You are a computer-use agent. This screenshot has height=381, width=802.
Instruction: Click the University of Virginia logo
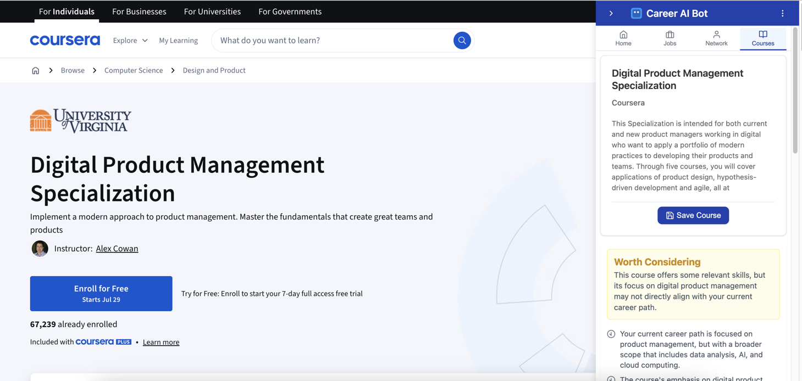(x=81, y=121)
